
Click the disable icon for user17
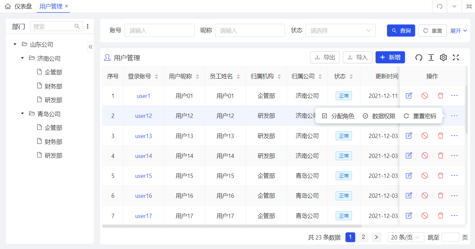click(x=425, y=215)
